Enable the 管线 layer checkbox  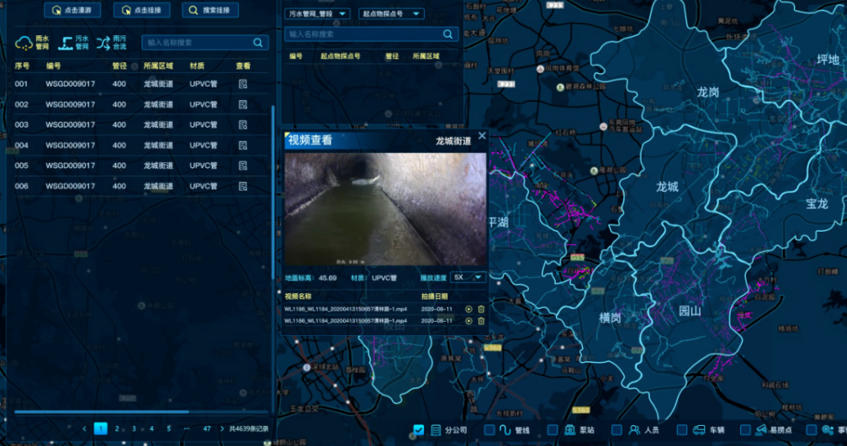[x=490, y=430]
